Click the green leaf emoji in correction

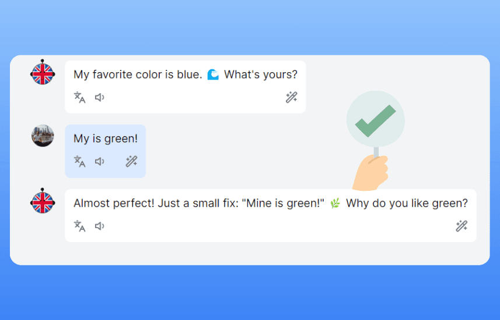click(335, 203)
